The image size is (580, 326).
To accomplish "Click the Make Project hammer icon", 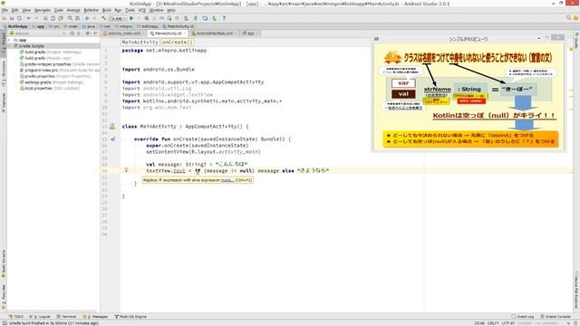I will point(104,18).
